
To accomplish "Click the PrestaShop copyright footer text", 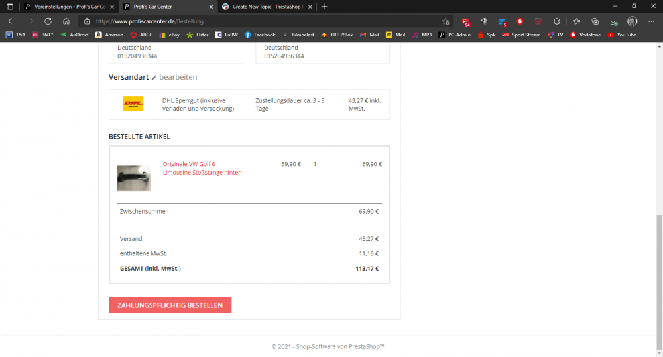I will tap(328, 346).
